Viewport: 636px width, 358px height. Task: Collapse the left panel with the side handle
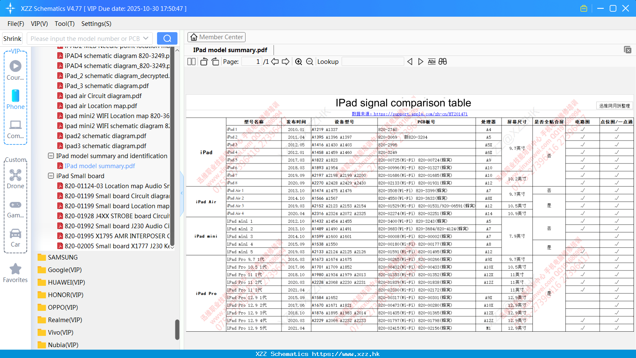pos(182,193)
